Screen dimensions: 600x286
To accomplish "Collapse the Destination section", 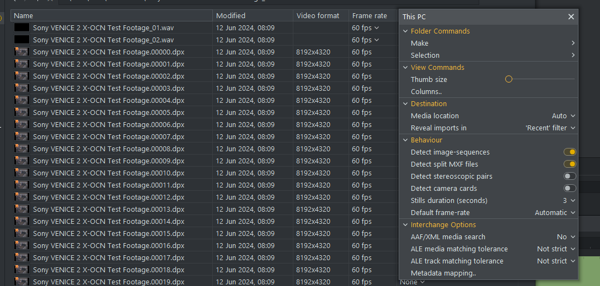I will coord(405,104).
